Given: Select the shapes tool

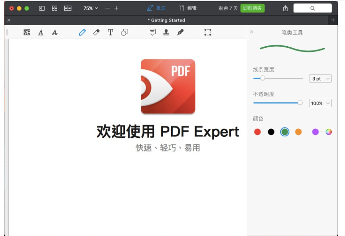Looking at the screenshot, I should [124, 32].
